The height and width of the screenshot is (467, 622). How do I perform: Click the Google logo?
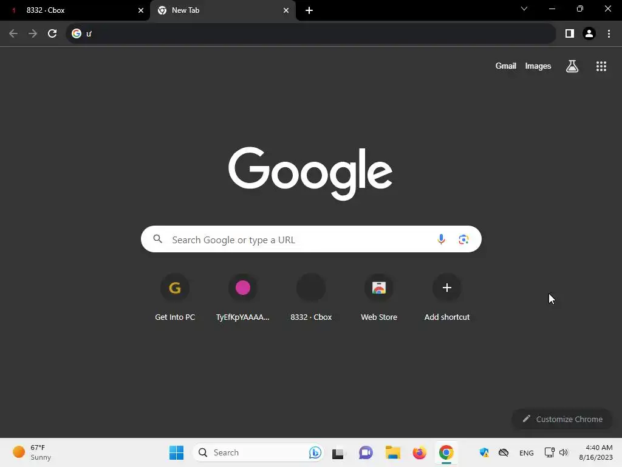(x=310, y=173)
